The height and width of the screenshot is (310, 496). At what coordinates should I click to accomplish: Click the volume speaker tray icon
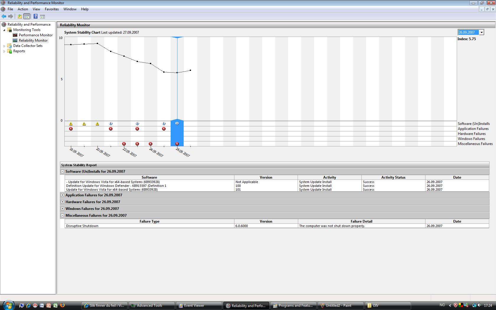coord(479,305)
